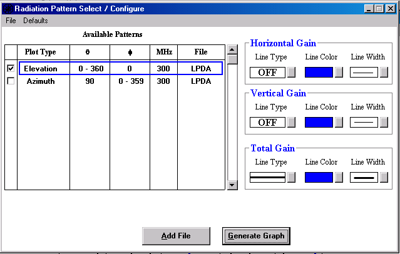This screenshot has width=400, height=254.
Task: Open Vertical Gain Line Type dropdown button
Action: click(291, 122)
